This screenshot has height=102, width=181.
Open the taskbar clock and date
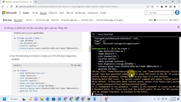click(173, 99)
